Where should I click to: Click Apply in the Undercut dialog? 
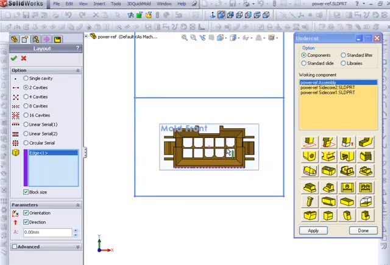313,231
